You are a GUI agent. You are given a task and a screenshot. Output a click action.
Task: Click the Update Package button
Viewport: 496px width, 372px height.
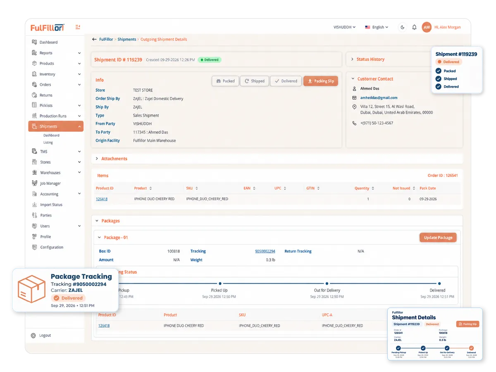click(438, 237)
